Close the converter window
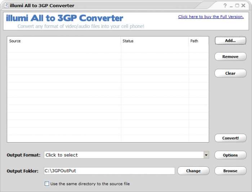The width and height of the screenshot is (252, 192). [243, 5]
